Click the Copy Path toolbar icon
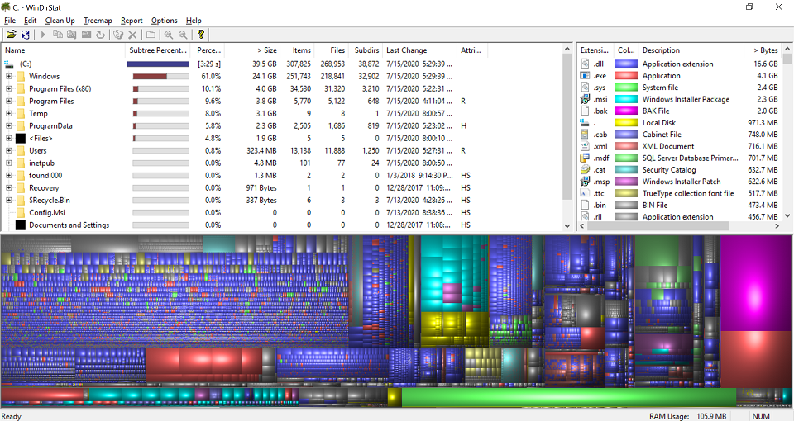Viewport: 794px width, 421px height. (58, 35)
